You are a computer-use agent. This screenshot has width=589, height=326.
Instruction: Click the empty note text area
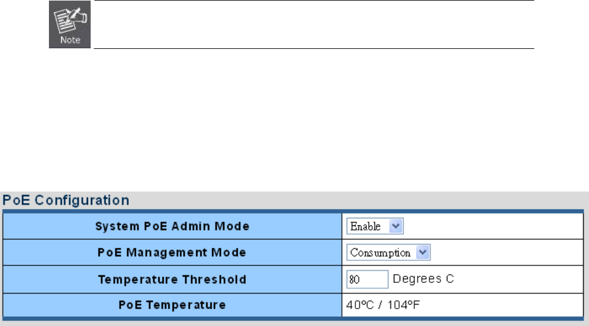point(313,24)
